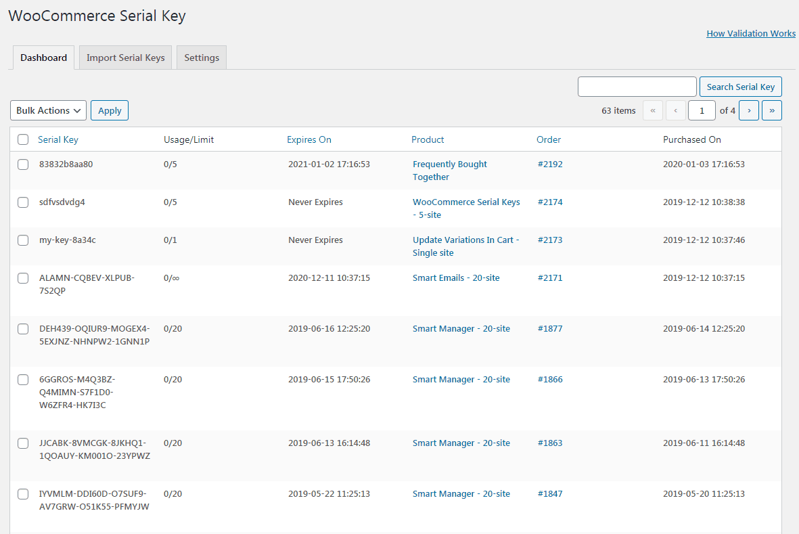Sort by the Order column header

(548, 139)
